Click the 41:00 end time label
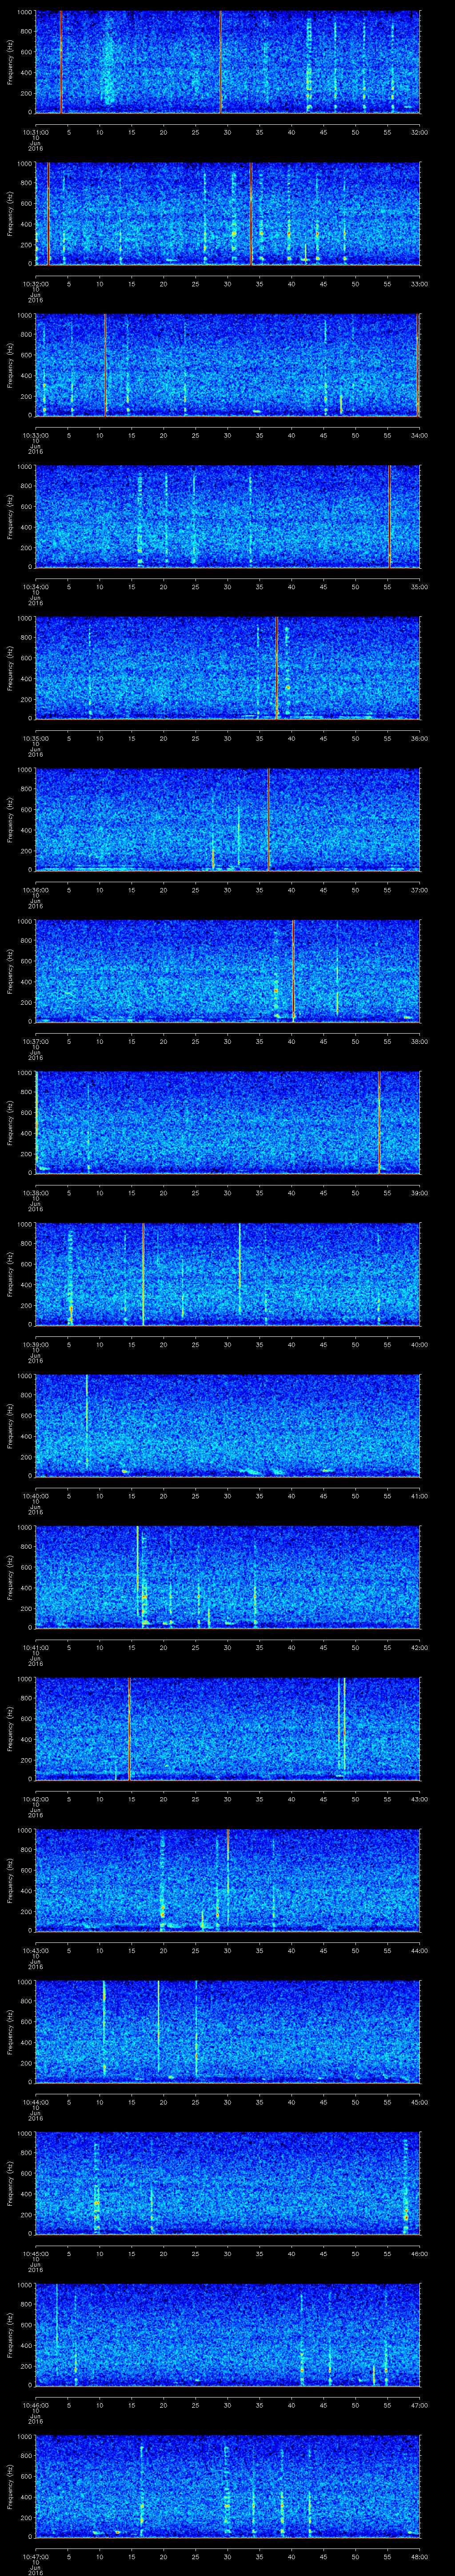This screenshot has width=455, height=2576. coord(419,1495)
